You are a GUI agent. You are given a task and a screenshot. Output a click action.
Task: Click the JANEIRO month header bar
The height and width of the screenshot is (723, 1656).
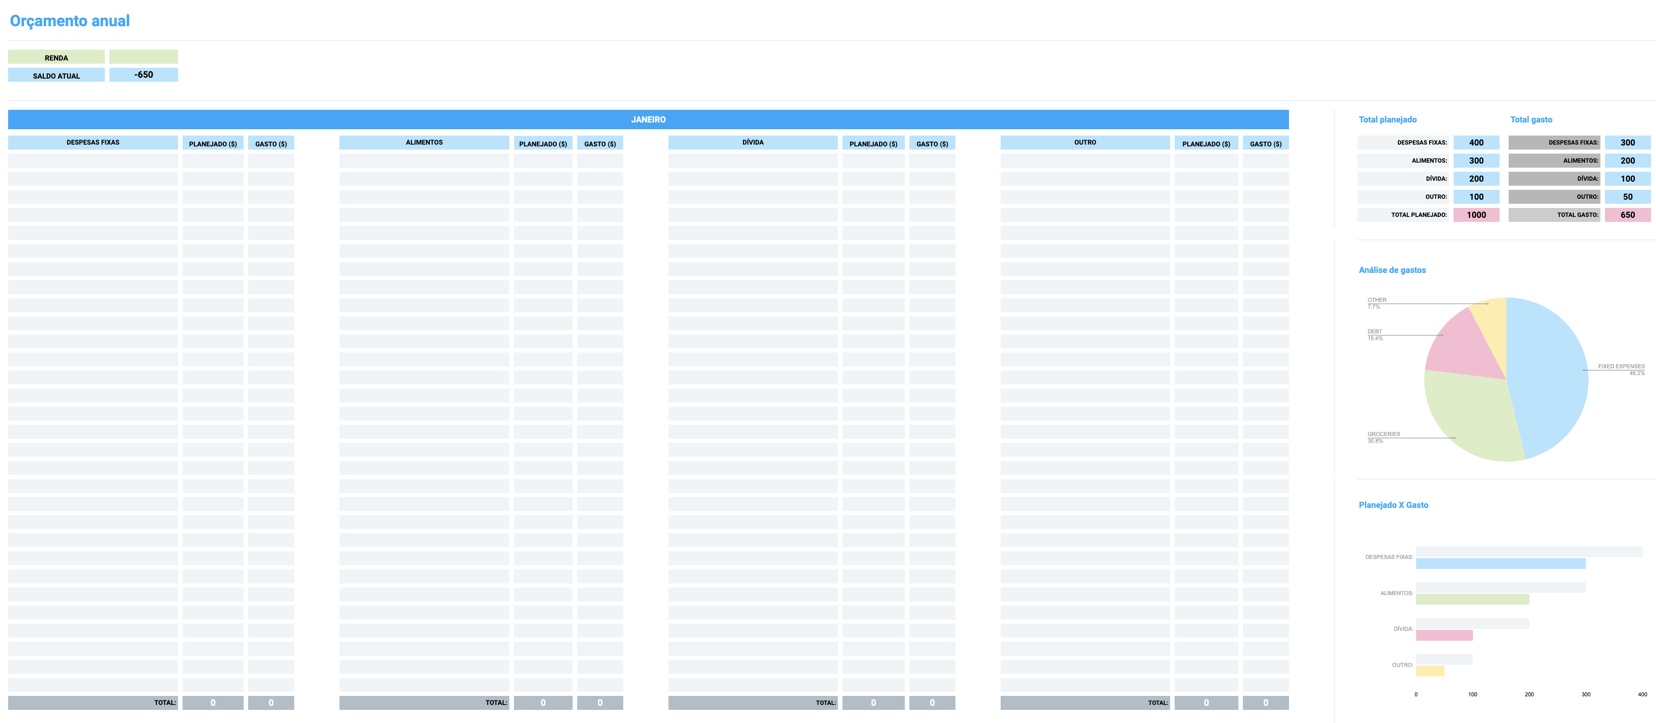tap(648, 120)
